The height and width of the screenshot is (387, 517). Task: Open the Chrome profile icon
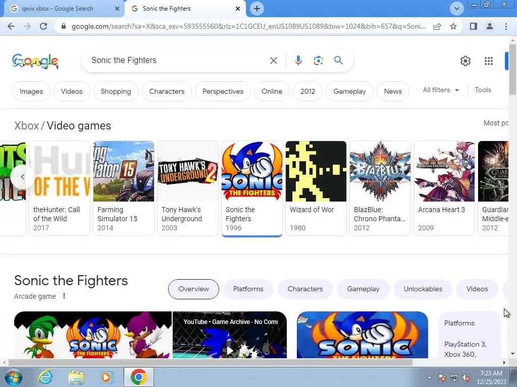(x=490, y=26)
